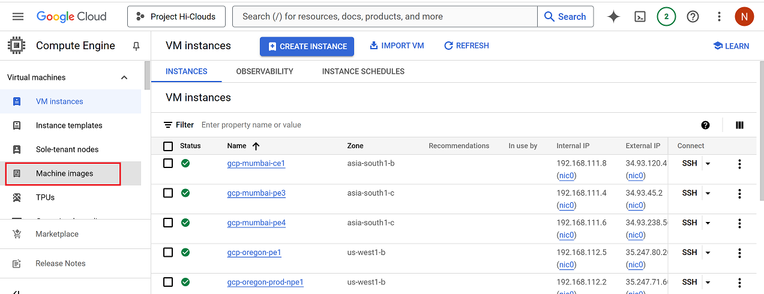Open the Learn panel link
Viewport: 764px width, 294px height.
point(731,46)
